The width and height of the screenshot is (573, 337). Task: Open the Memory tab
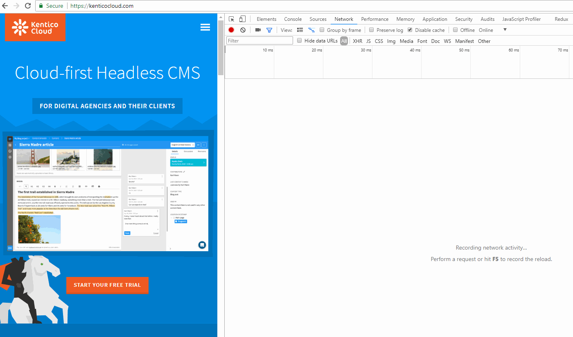406,19
